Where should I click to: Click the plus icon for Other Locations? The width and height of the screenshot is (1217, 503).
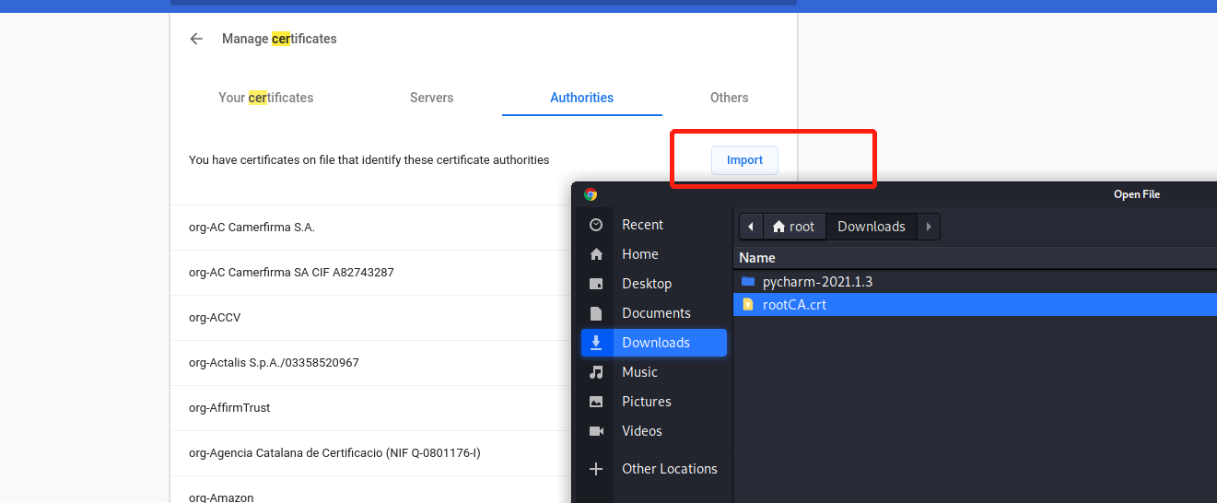click(x=596, y=469)
